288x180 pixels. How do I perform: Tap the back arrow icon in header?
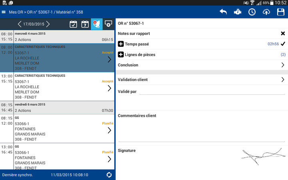coord(223,12)
